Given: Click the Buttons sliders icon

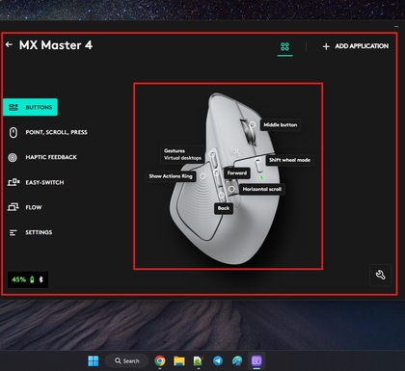Looking at the screenshot, I should click(x=13, y=107).
